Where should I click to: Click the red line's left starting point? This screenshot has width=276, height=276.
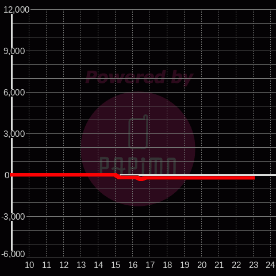tap(11, 175)
